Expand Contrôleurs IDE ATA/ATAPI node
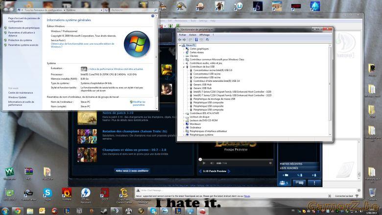This screenshot has height=215, width=382. (184, 113)
